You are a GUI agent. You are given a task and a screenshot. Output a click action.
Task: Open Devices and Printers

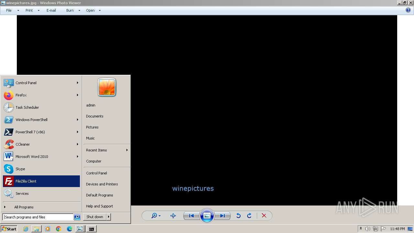point(102,184)
